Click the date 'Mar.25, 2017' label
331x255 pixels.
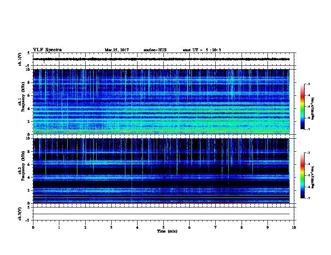117,50
